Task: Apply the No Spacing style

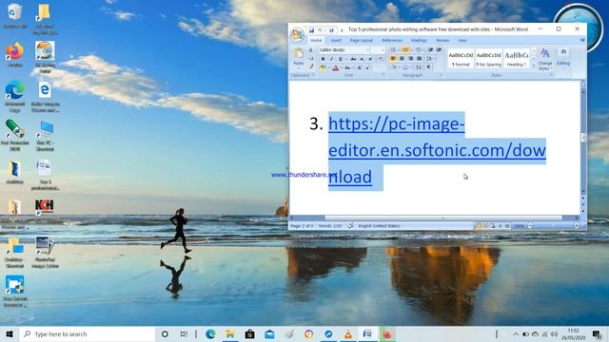Action: pos(488,59)
